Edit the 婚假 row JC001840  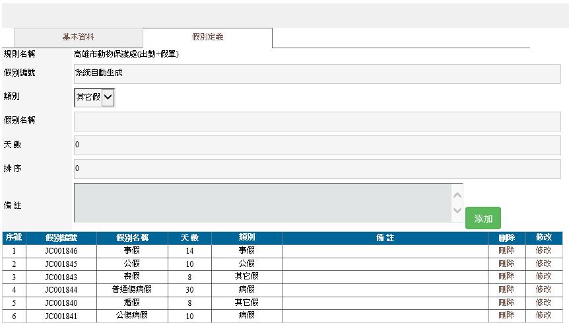[x=543, y=302]
